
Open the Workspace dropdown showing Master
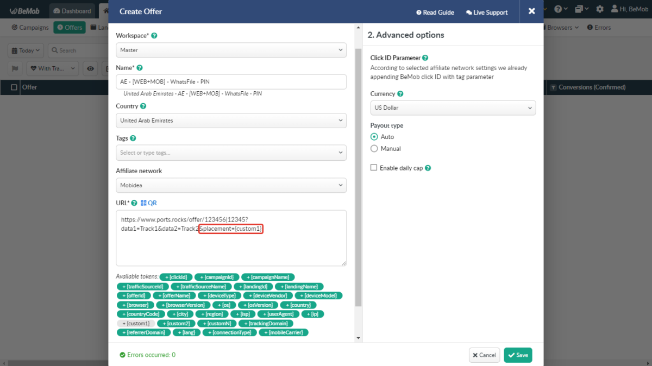(231, 50)
